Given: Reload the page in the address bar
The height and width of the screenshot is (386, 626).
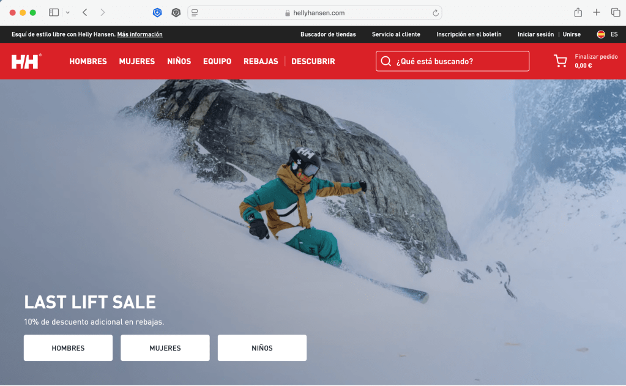Looking at the screenshot, I should pyautogui.click(x=436, y=13).
